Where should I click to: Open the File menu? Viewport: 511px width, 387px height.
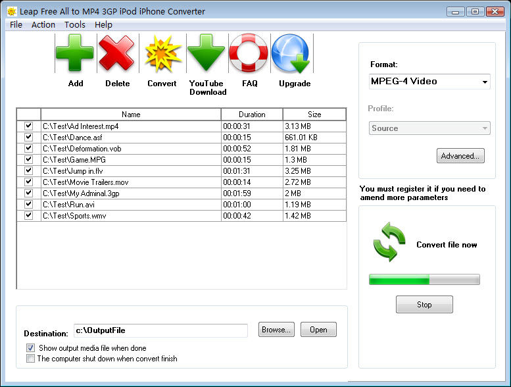pyautogui.click(x=16, y=25)
